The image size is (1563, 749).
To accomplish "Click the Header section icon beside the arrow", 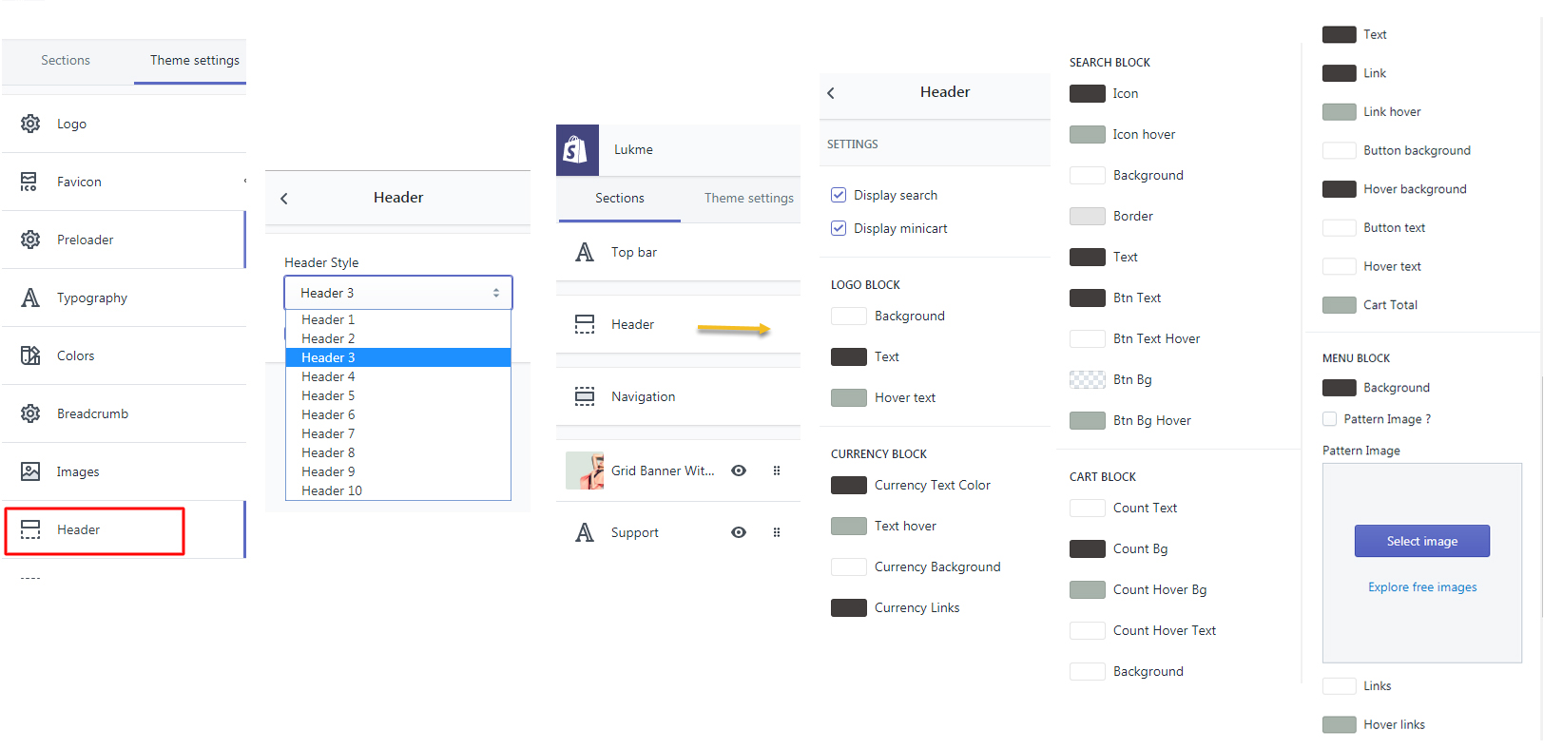I will (585, 324).
